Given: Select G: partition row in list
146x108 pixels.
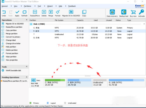Looking at the screenshot, I should (x=87, y=38).
